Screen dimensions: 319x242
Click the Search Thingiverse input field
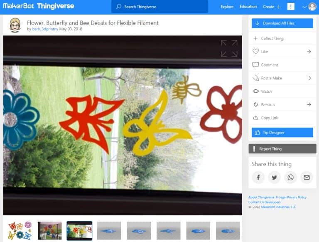pos(160,7)
